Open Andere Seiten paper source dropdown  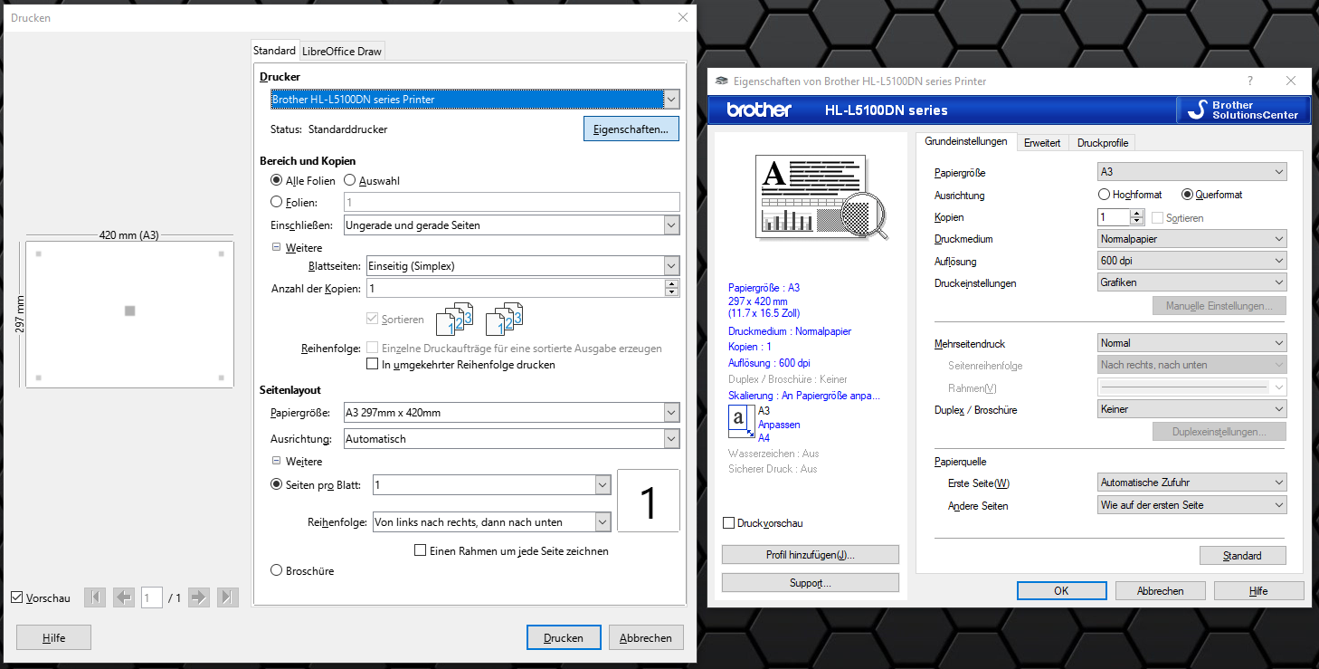click(1191, 505)
